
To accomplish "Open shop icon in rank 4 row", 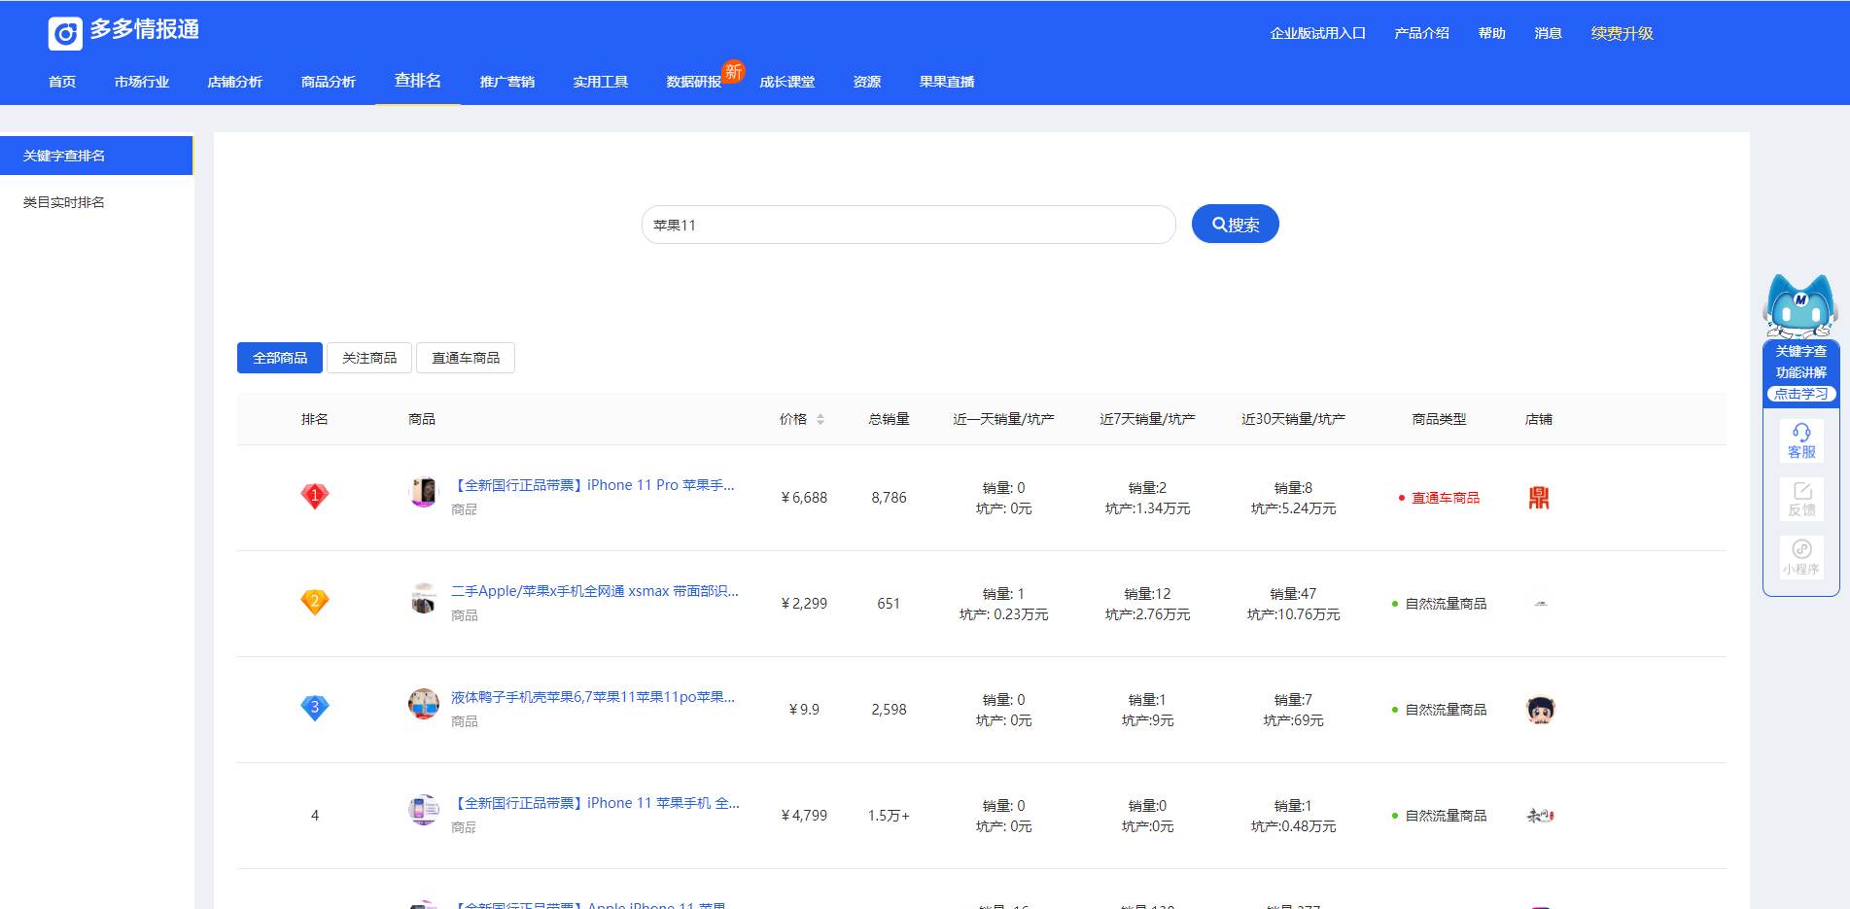I will [1541, 816].
